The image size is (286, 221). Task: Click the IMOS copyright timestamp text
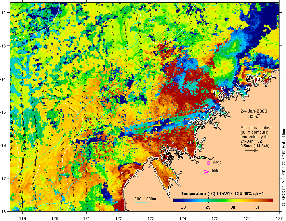[x=283, y=167]
